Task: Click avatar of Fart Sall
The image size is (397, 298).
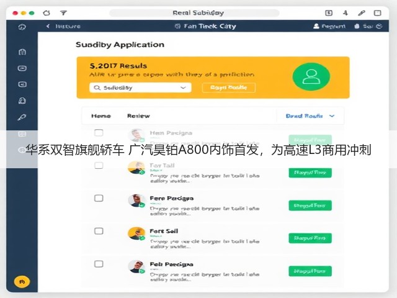Action: click(x=136, y=233)
